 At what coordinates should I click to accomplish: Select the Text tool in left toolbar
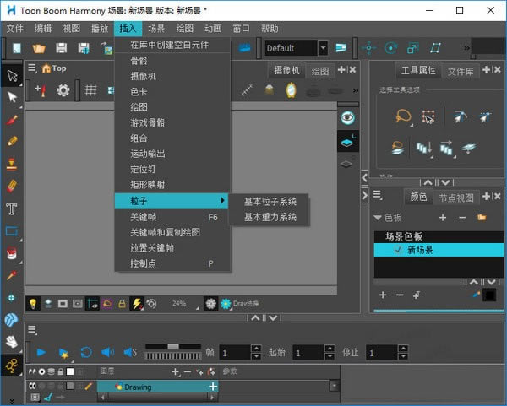coord(12,208)
